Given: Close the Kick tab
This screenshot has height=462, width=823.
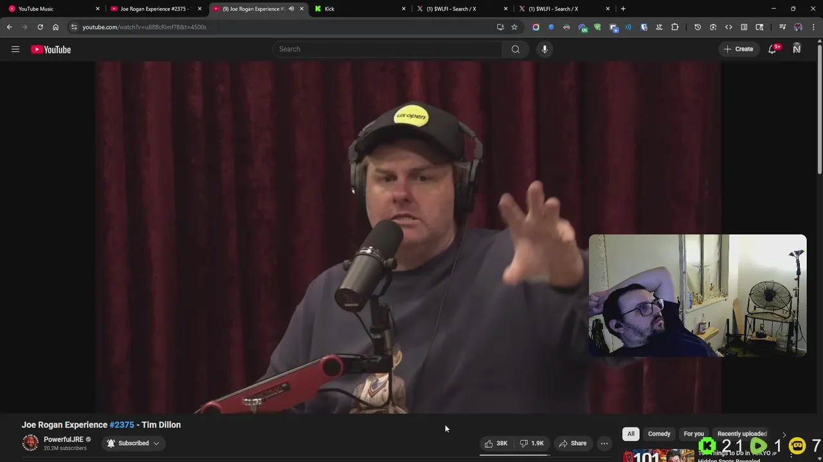Looking at the screenshot, I should coord(404,9).
